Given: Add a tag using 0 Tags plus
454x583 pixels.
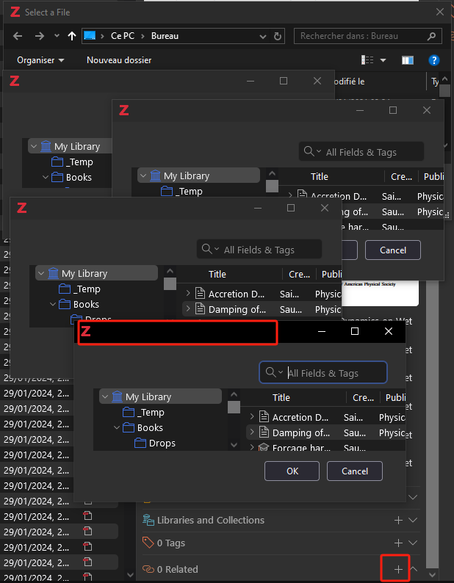Looking at the screenshot, I should click(x=398, y=543).
